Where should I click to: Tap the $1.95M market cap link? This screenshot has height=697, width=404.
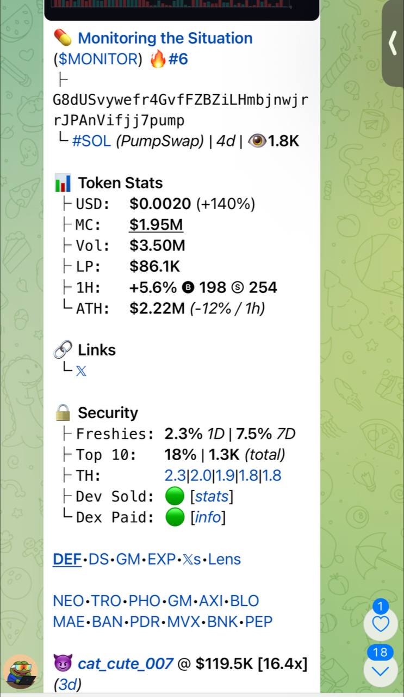click(x=156, y=225)
